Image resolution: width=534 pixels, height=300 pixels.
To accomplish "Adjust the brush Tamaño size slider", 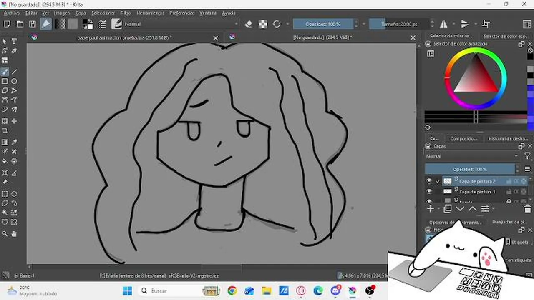I will click(398, 24).
